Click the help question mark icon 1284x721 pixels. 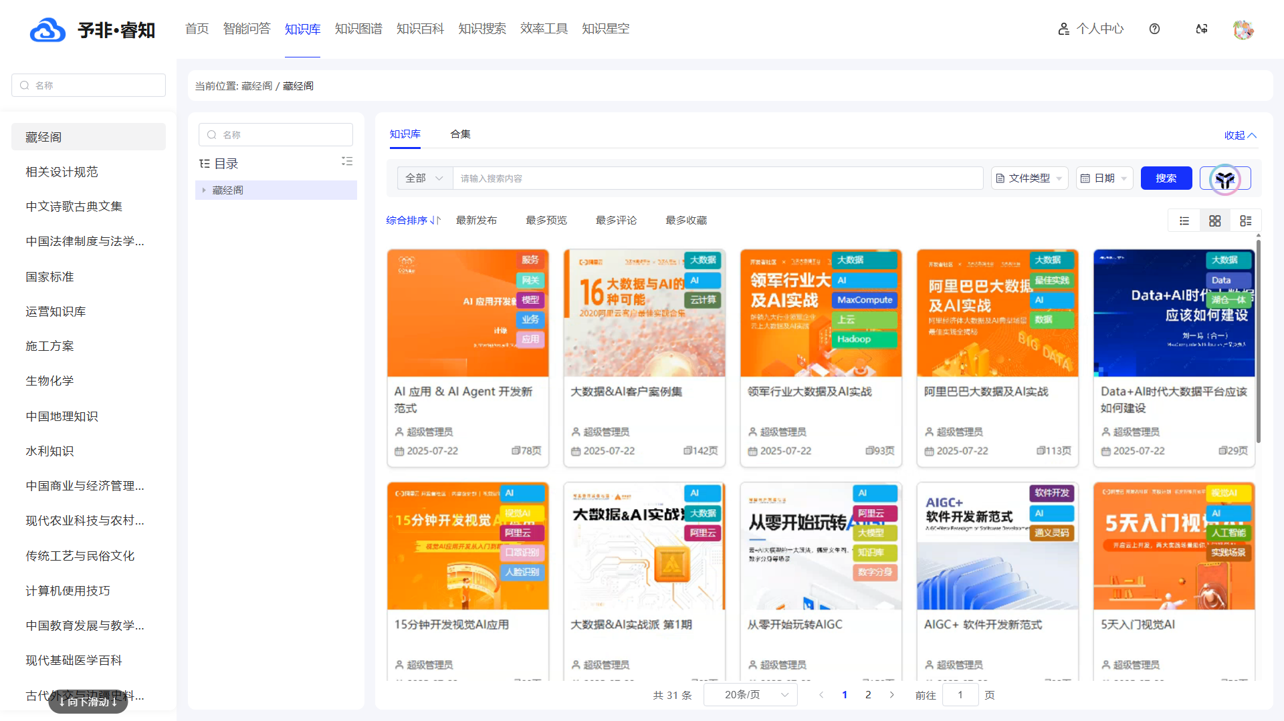click(1154, 29)
